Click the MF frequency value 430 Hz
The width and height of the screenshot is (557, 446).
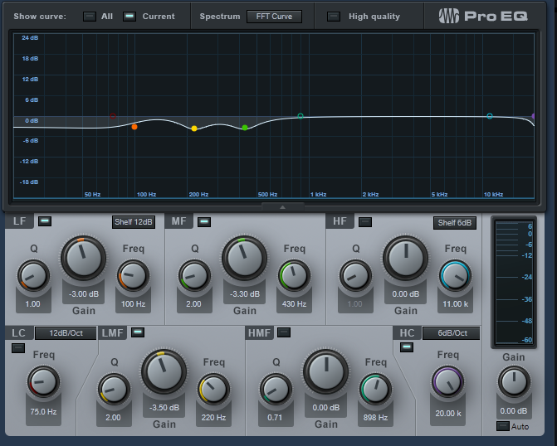tap(294, 304)
